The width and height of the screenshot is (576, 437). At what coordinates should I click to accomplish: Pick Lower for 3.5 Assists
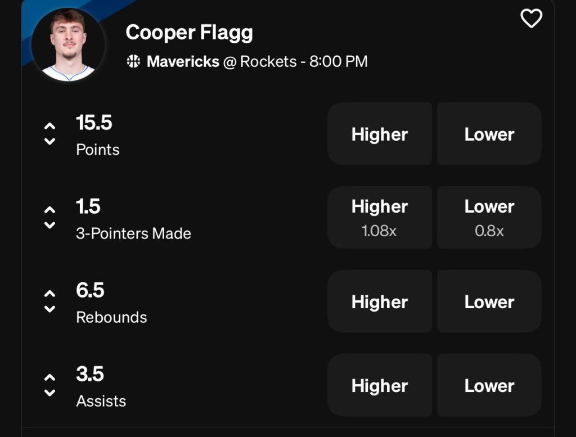click(x=489, y=385)
